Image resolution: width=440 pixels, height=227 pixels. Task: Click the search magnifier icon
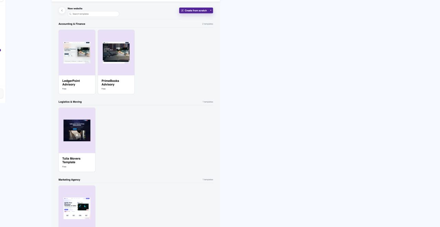(70, 14)
